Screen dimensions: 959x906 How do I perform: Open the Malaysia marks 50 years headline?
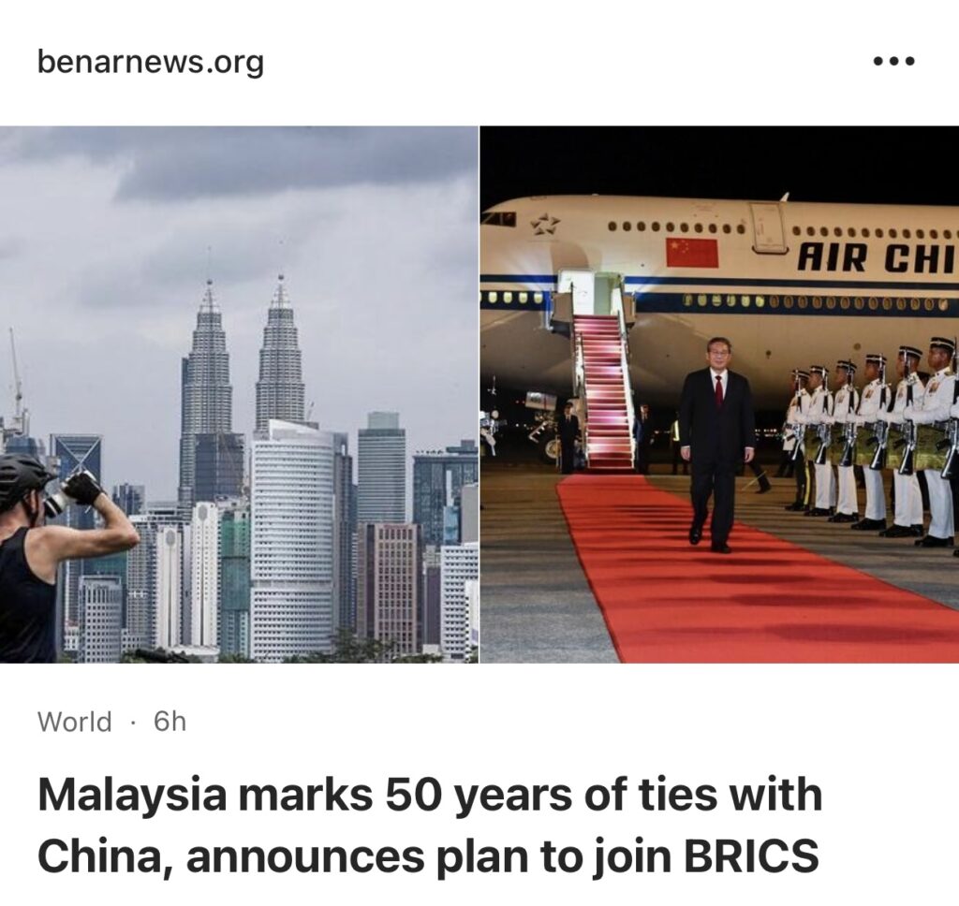coord(430,824)
